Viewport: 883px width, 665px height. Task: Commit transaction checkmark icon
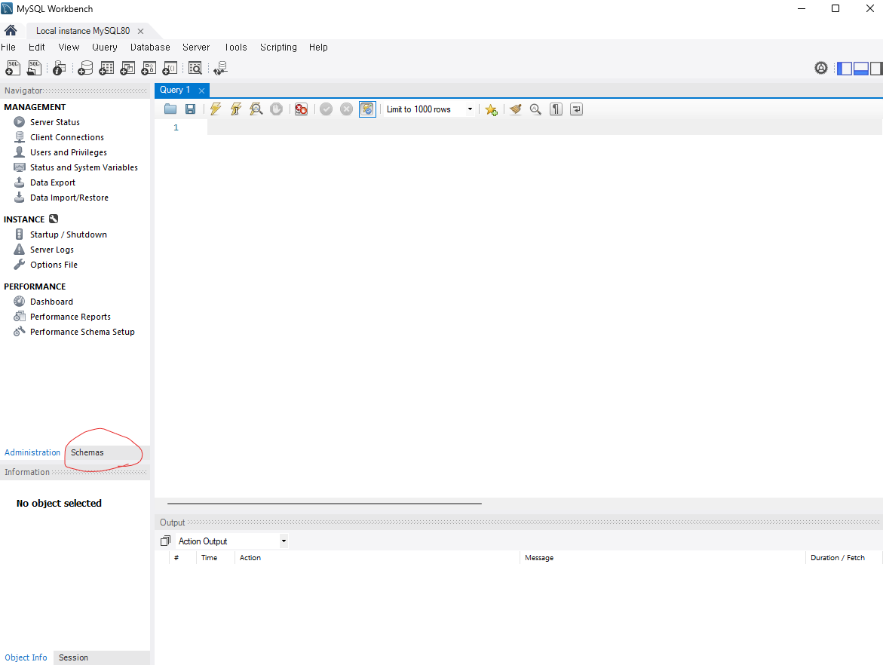pos(326,109)
